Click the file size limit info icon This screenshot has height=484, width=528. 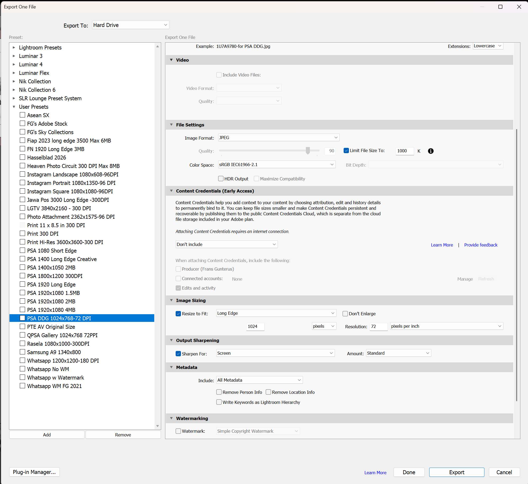[x=431, y=151]
